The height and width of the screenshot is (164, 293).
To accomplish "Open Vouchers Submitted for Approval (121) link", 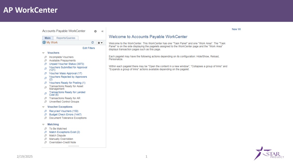I will tap(68, 69).
